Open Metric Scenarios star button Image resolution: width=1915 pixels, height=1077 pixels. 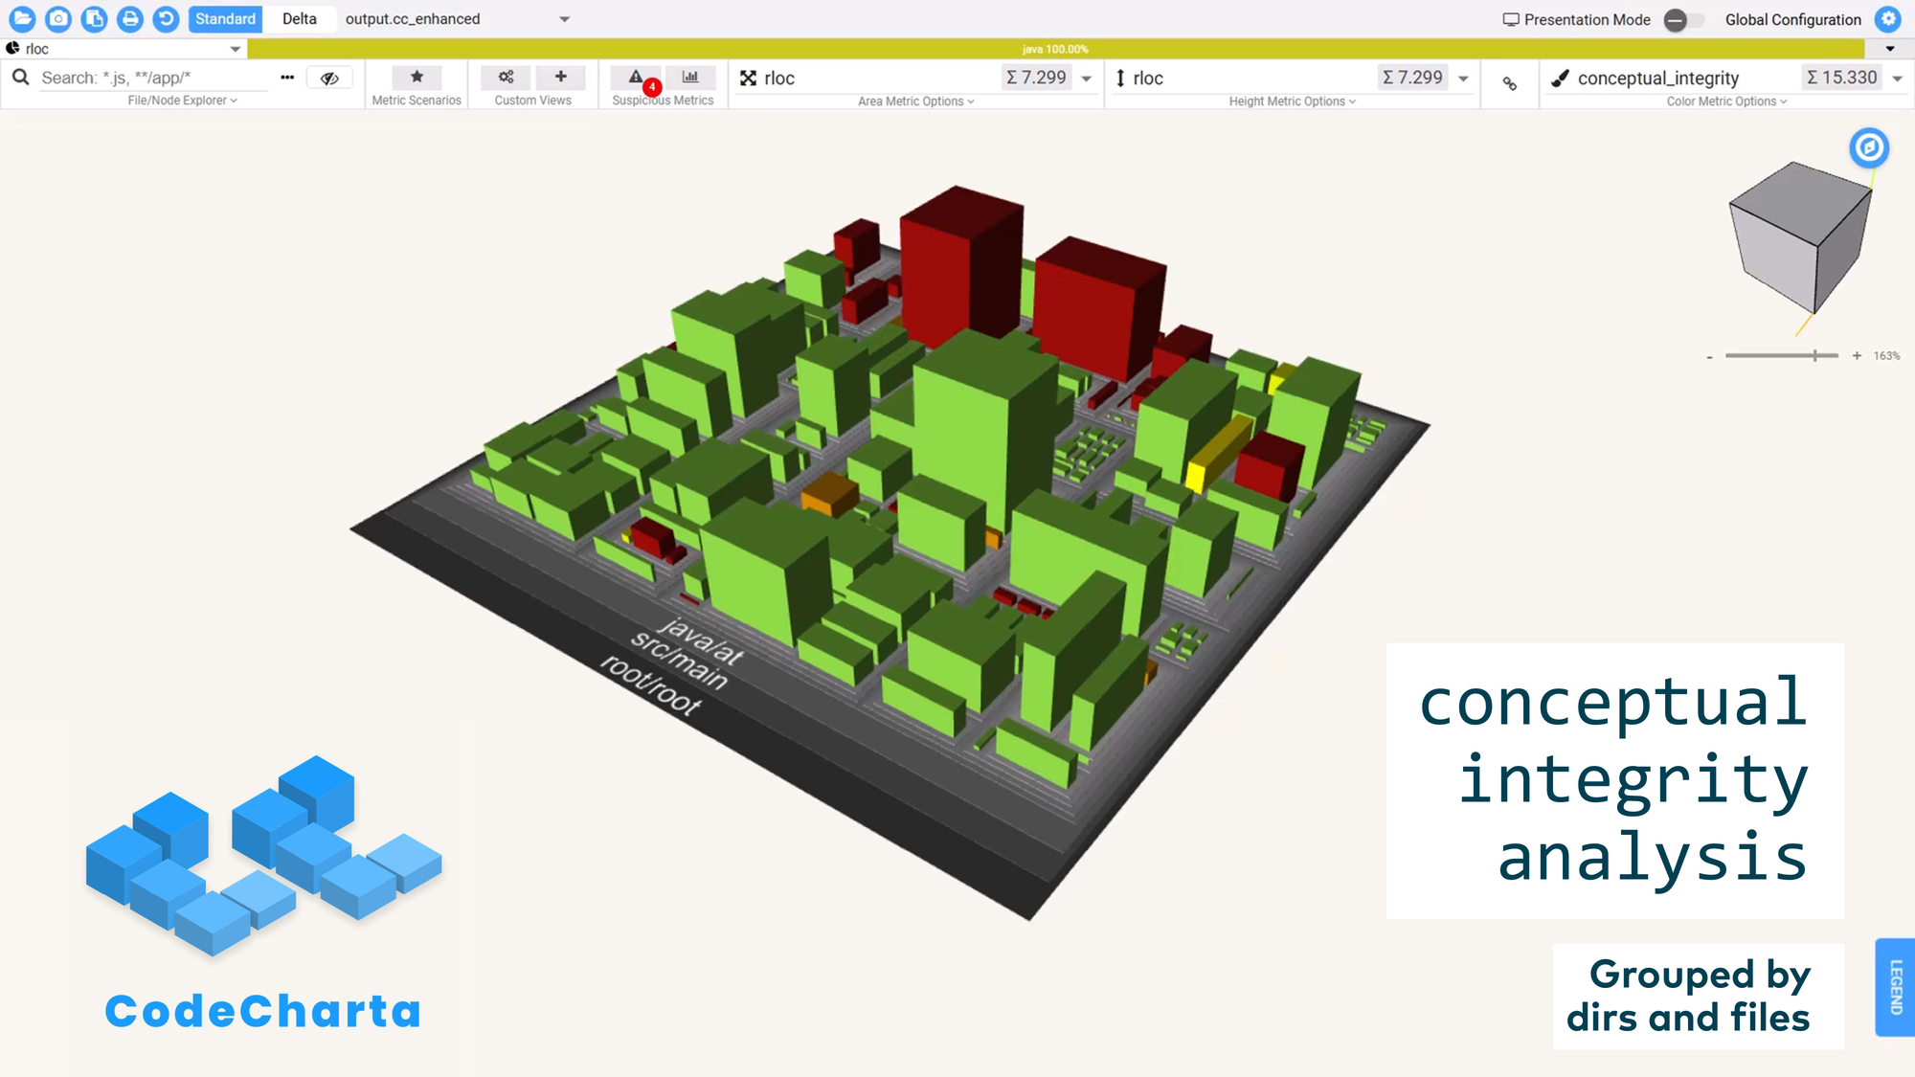[417, 78]
